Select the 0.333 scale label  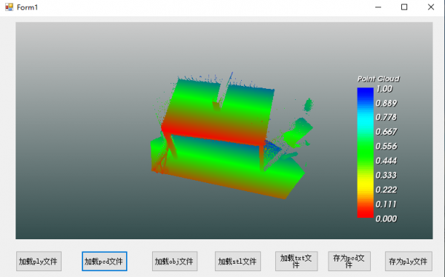(386, 176)
